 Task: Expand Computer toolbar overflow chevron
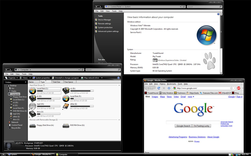click(102, 78)
